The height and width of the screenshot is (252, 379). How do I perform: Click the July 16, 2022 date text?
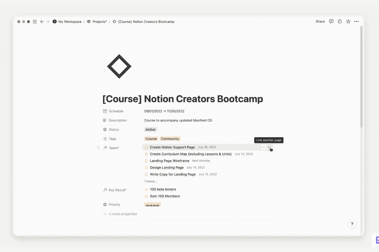point(207,147)
